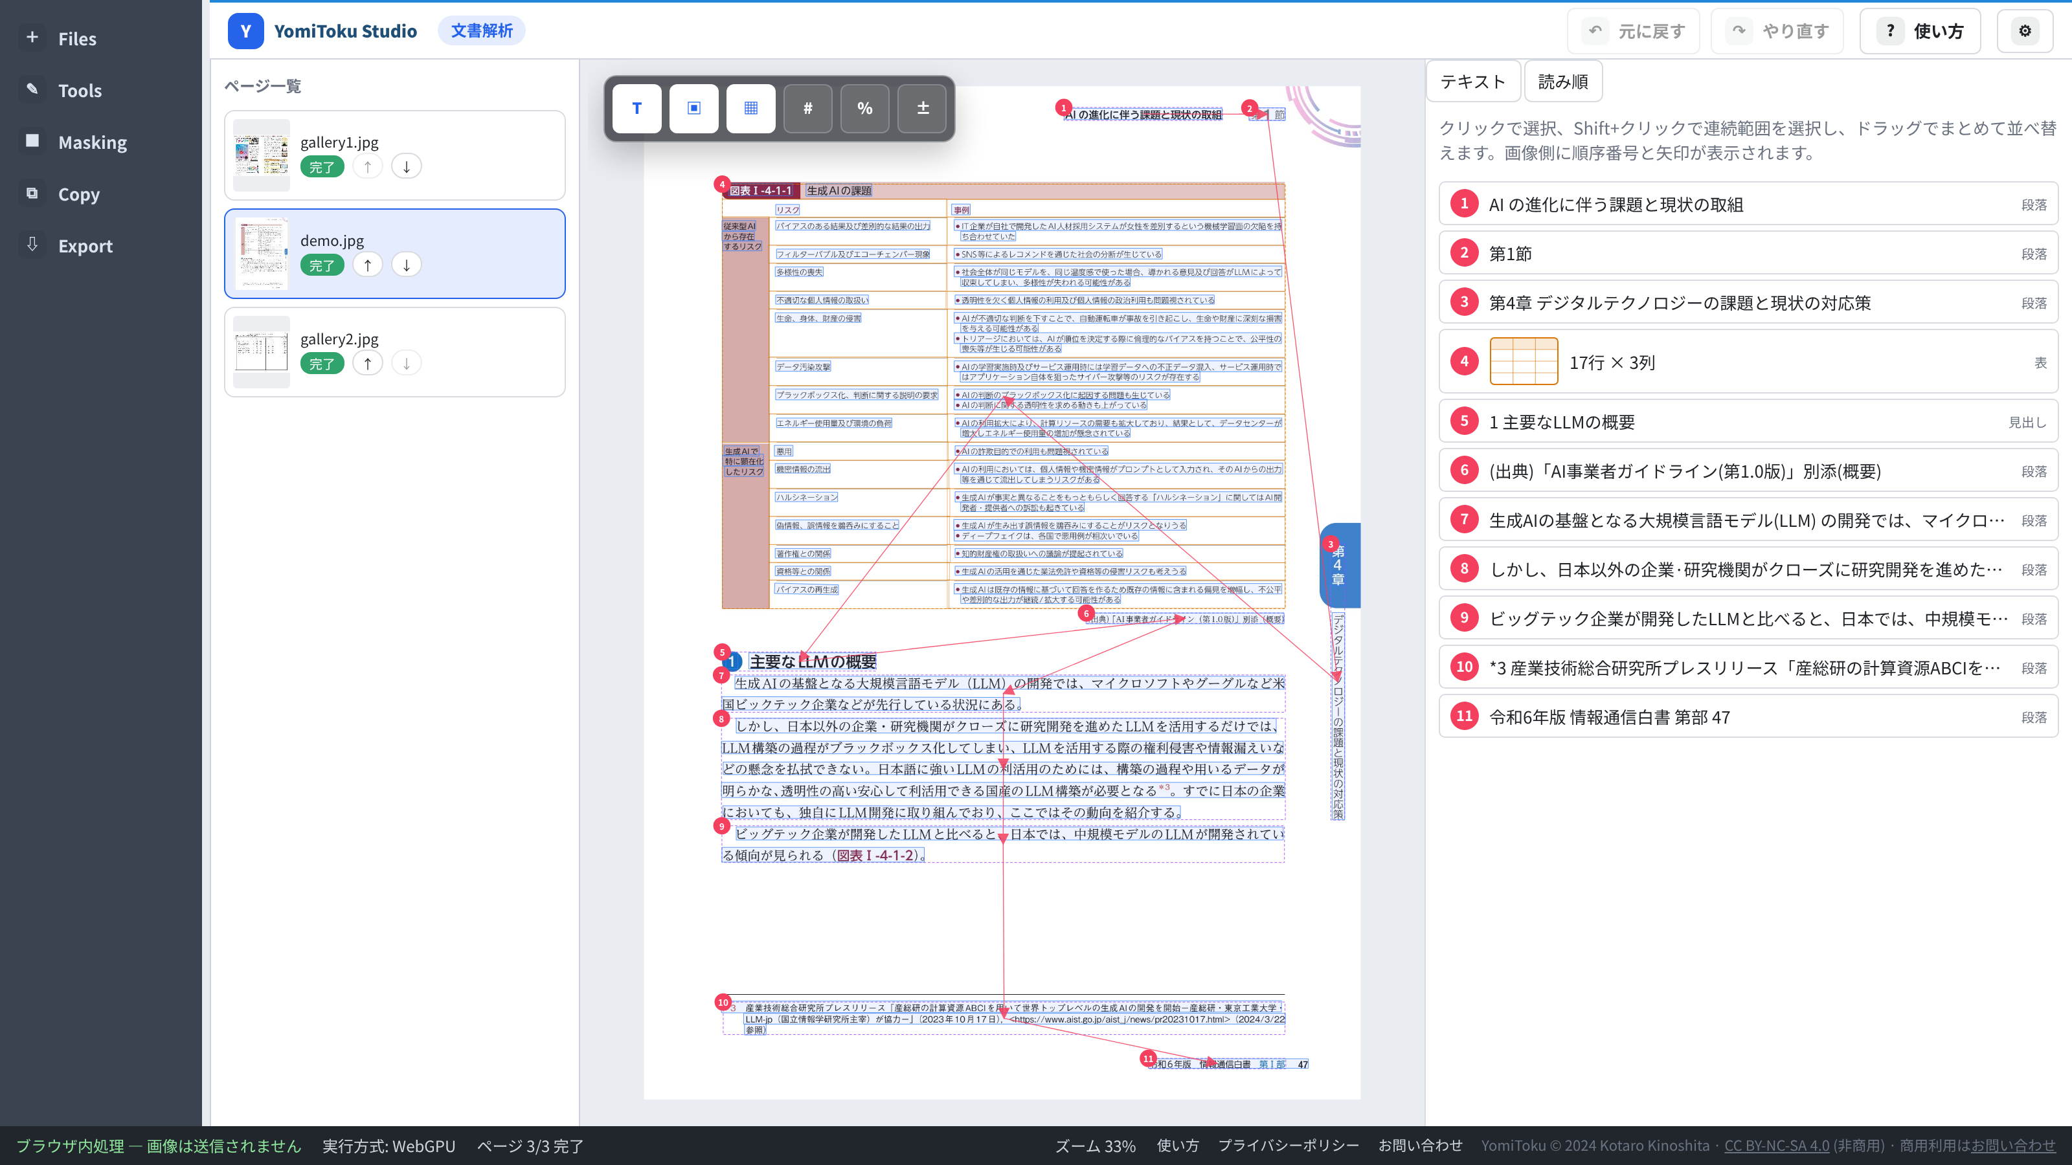Click the ページ 3/3 完了 status text
2072x1165 pixels.
(530, 1146)
